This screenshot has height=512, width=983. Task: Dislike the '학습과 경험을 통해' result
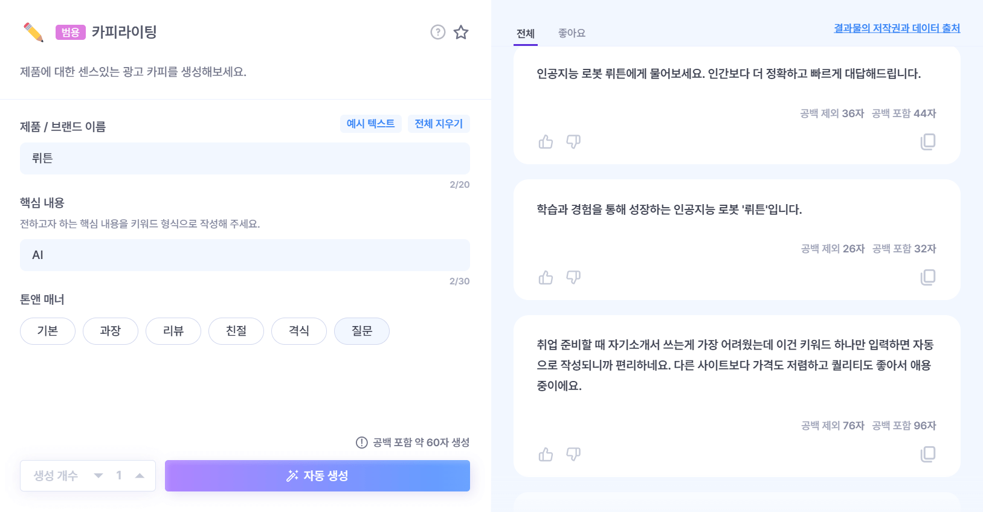573,277
